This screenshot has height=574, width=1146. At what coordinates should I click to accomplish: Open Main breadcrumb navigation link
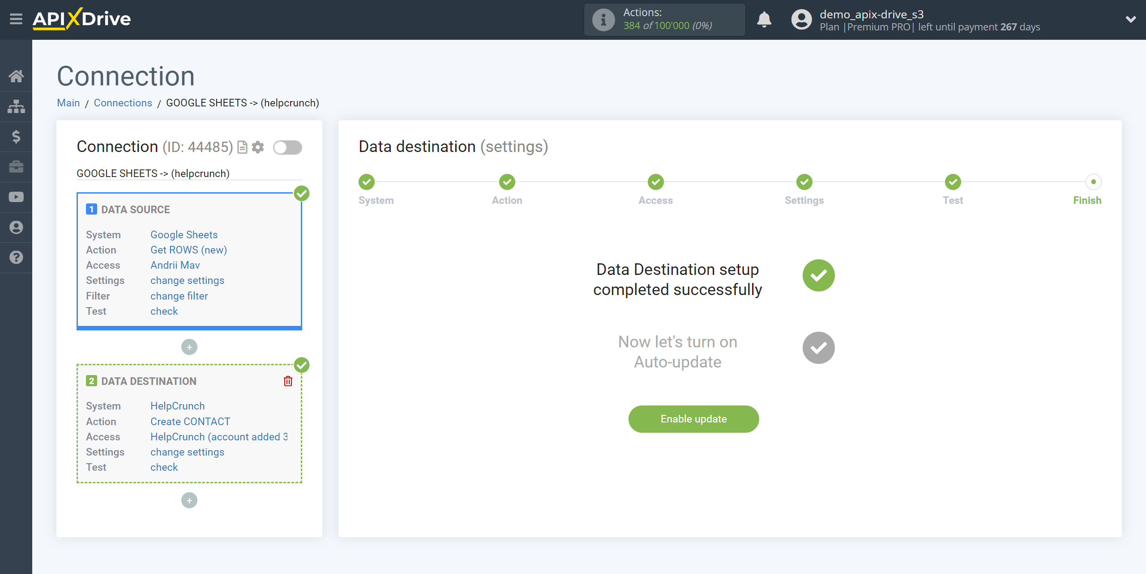pos(68,102)
